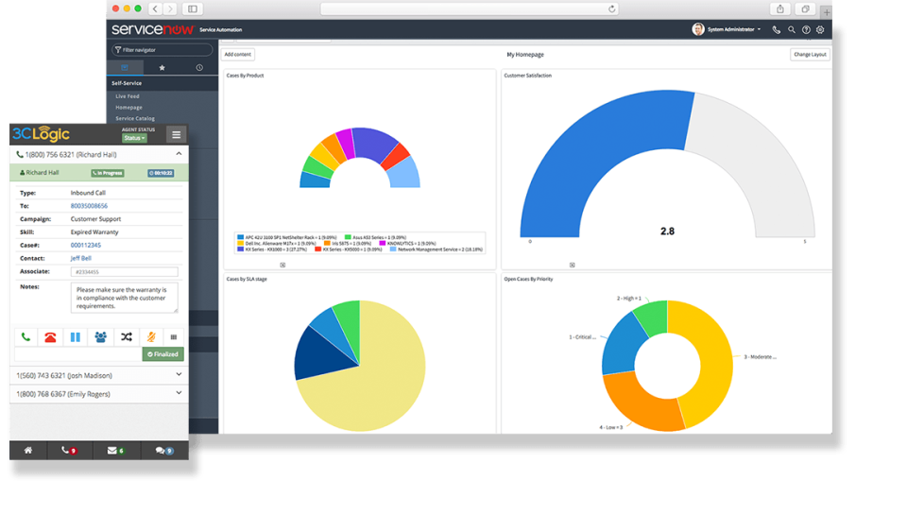Click the Filter navigator search field
Image resolution: width=907 pixels, height=515 pixels.
coord(163,49)
